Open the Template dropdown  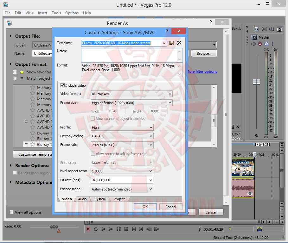click(164, 43)
